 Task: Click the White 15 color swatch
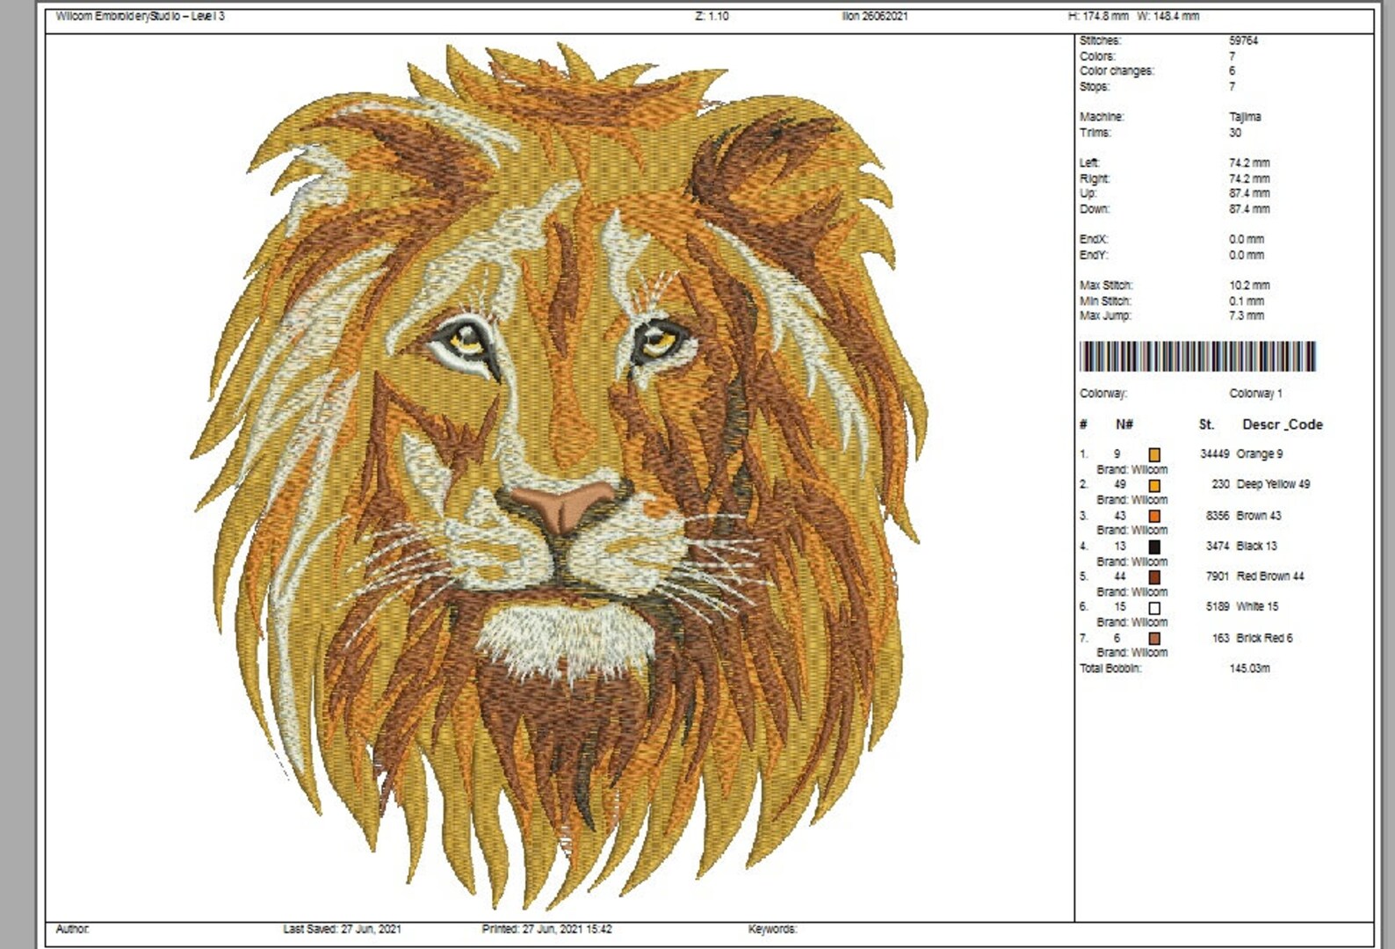1154,608
